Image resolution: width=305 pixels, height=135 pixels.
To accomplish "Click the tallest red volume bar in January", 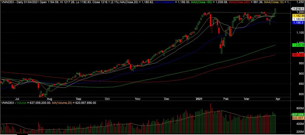I will tap(211, 118).
